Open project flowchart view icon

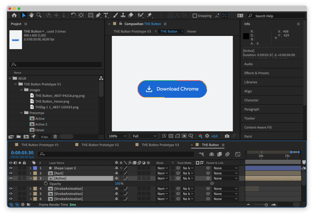[101, 78]
